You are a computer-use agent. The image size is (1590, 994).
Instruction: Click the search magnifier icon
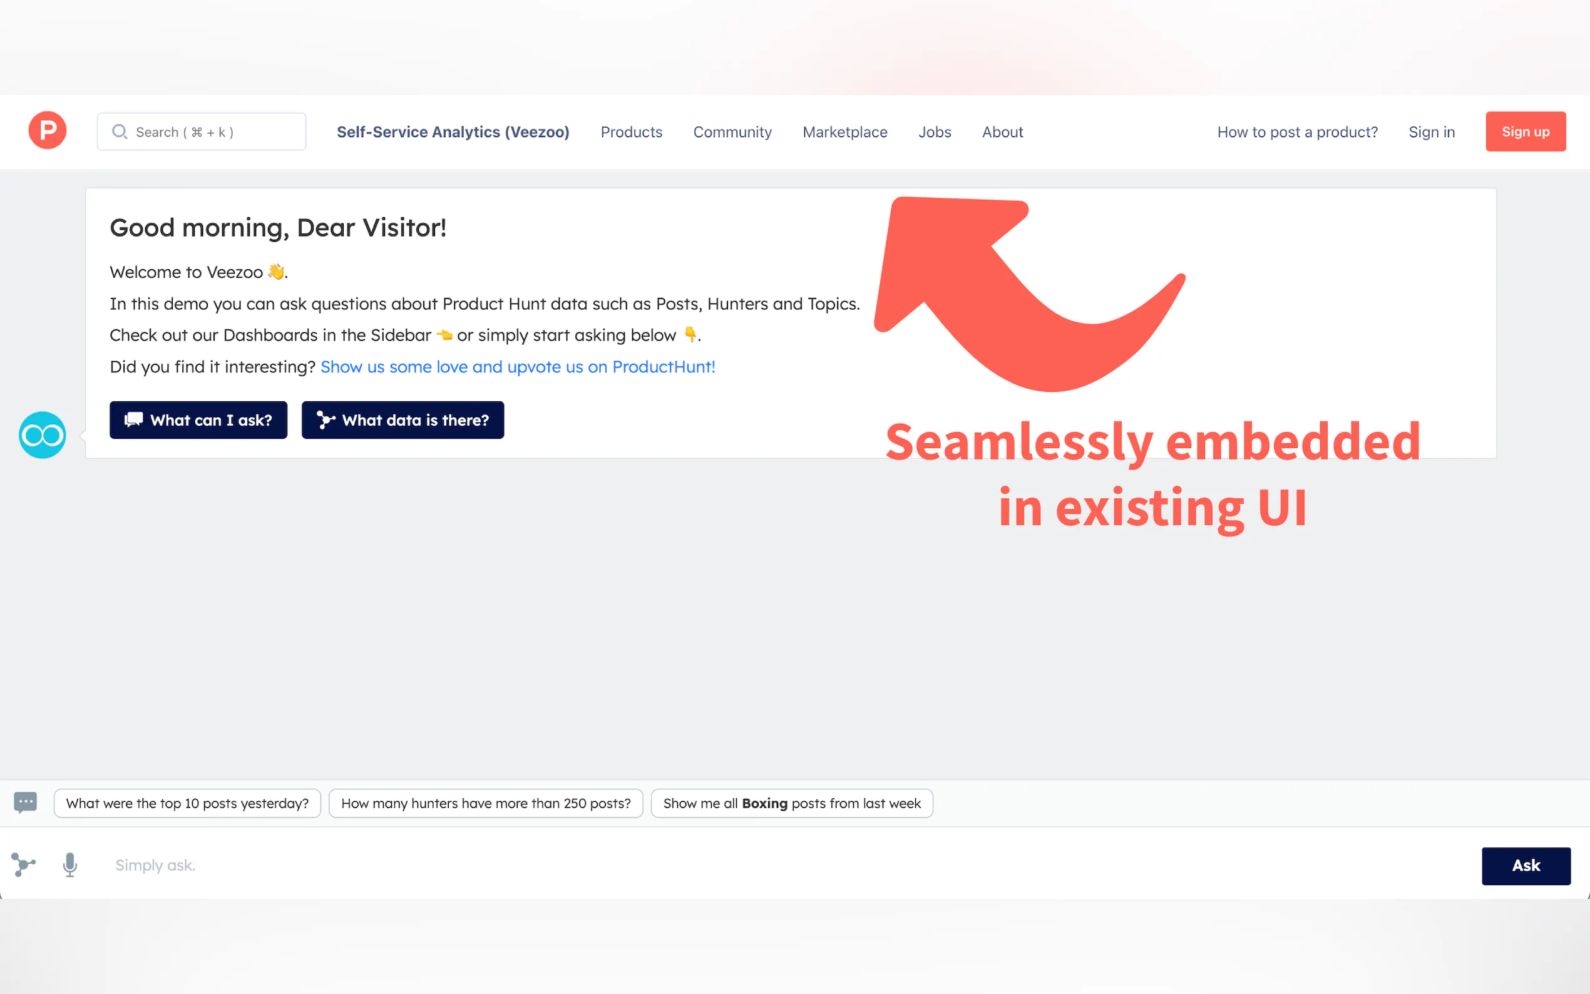tap(119, 132)
